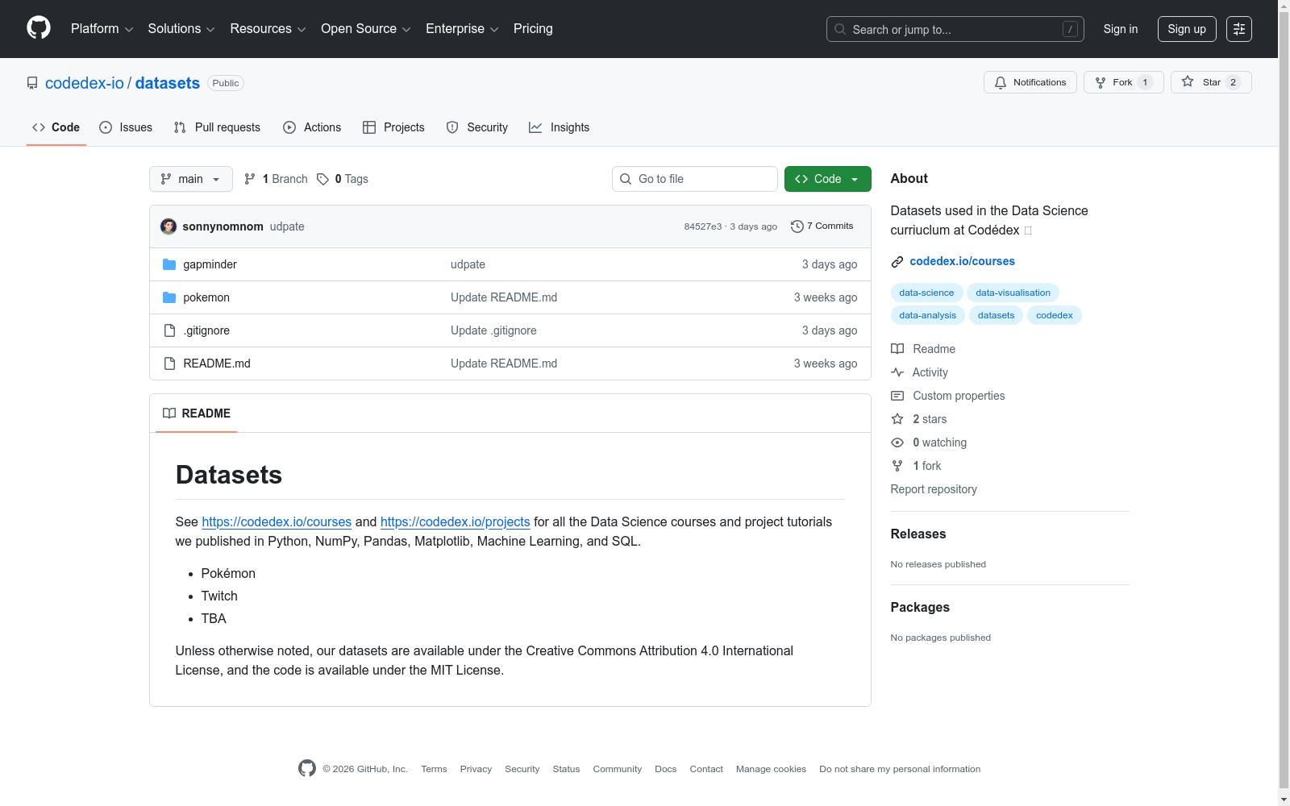Click the Report repository link
This screenshot has height=806, width=1290.
point(934,489)
